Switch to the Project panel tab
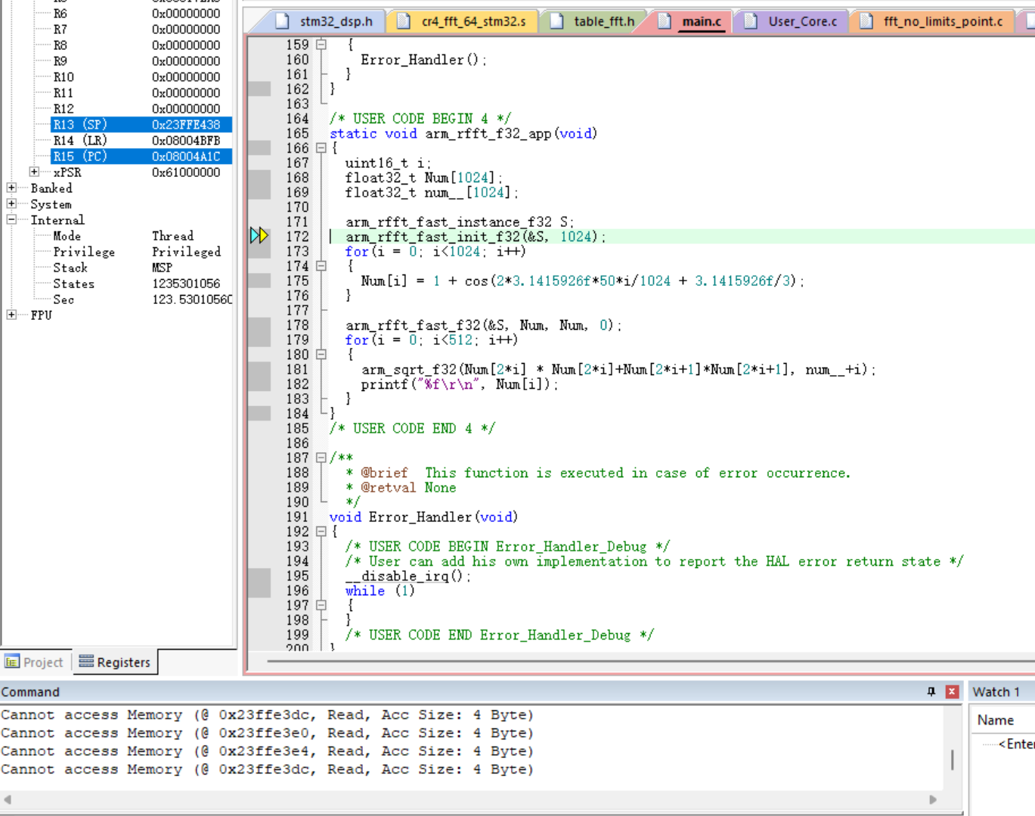 [36, 662]
